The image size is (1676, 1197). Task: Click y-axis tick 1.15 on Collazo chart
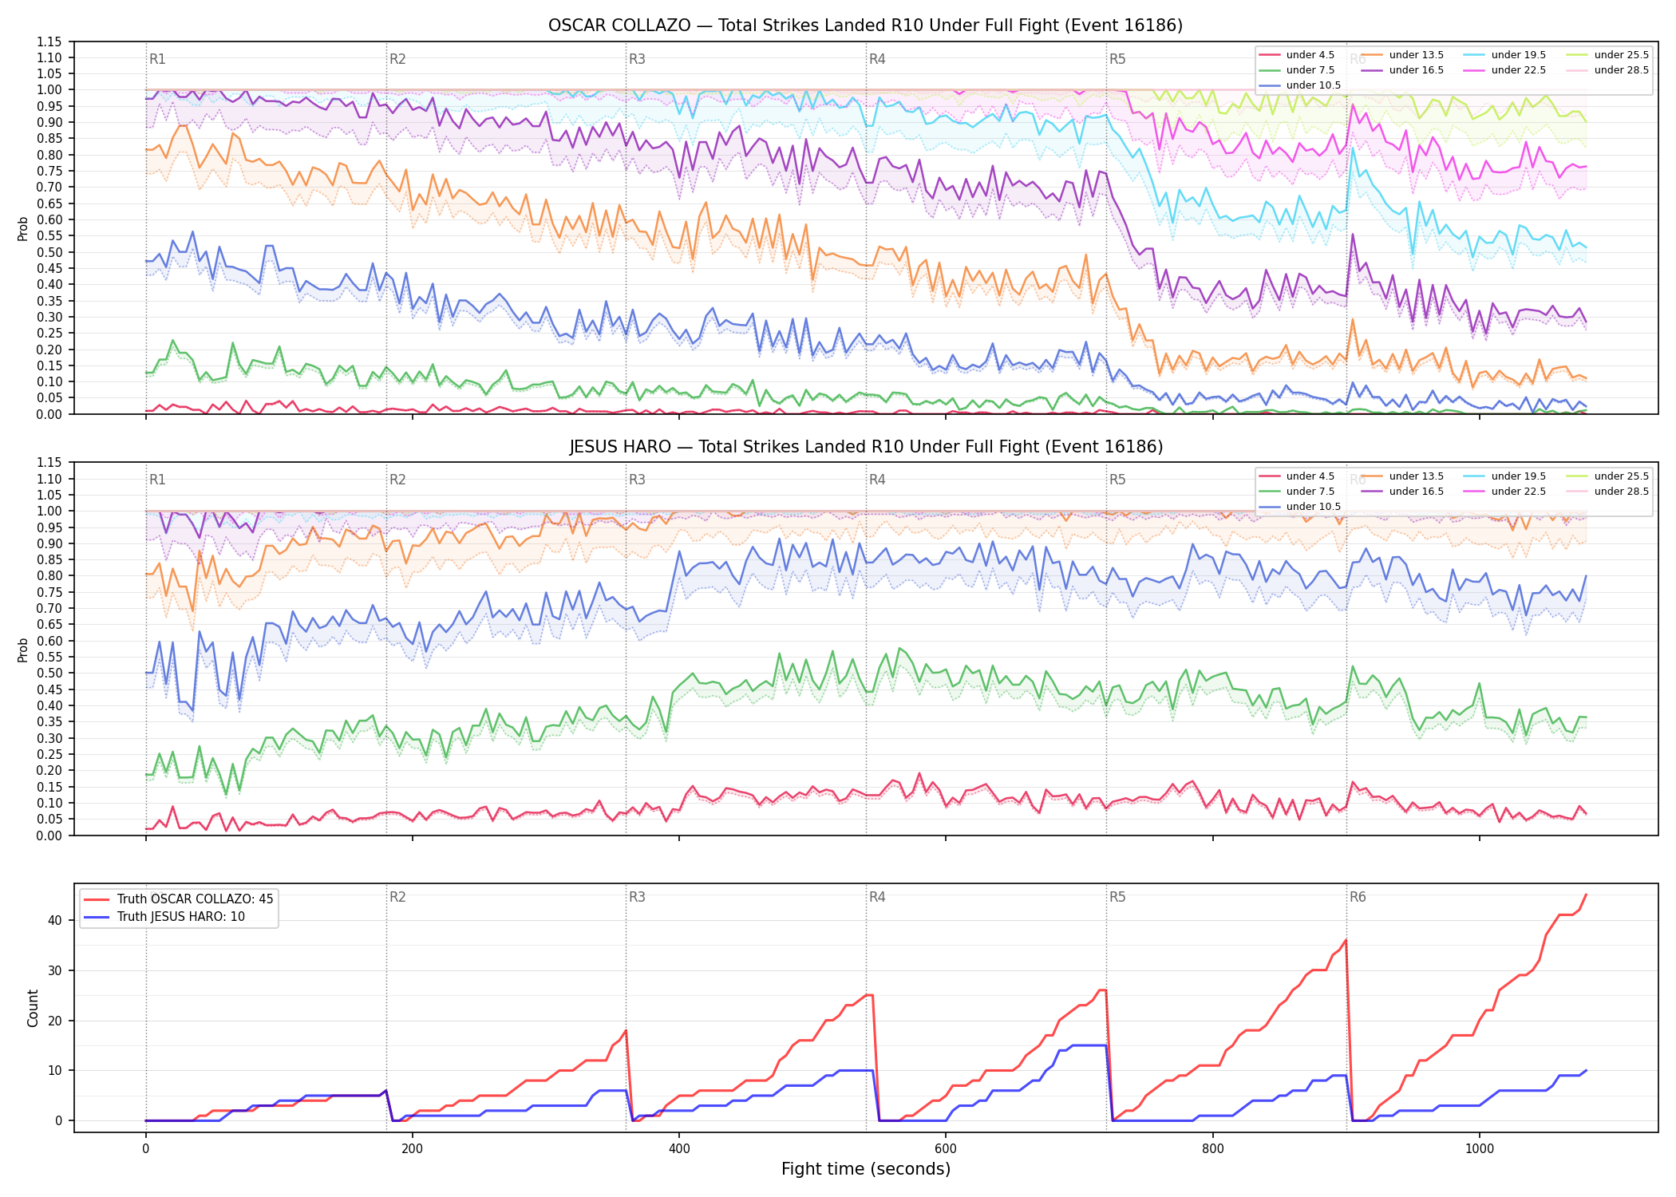click(x=49, y=41)
